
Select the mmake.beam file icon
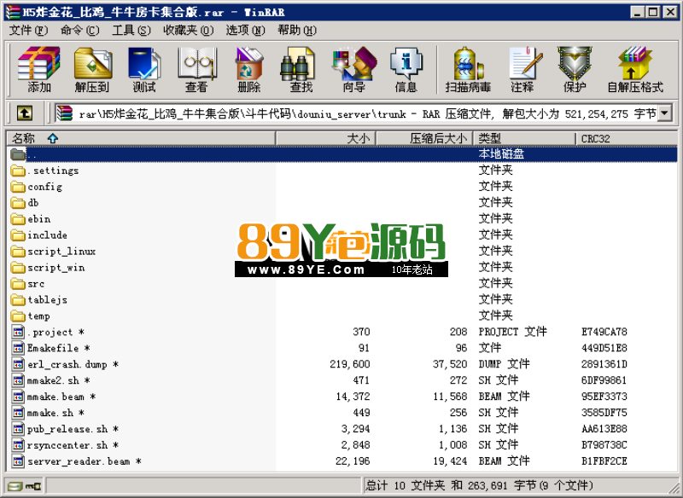point(18,397)
